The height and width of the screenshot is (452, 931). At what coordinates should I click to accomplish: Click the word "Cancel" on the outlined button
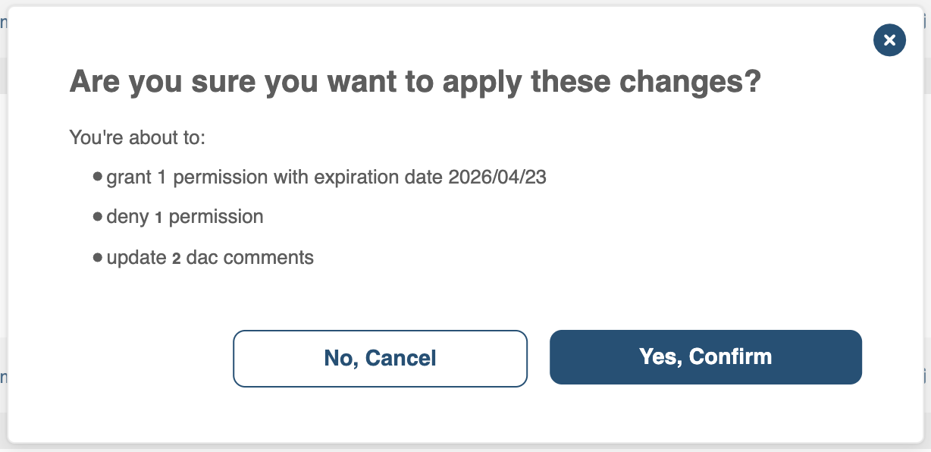coord(402,358)
